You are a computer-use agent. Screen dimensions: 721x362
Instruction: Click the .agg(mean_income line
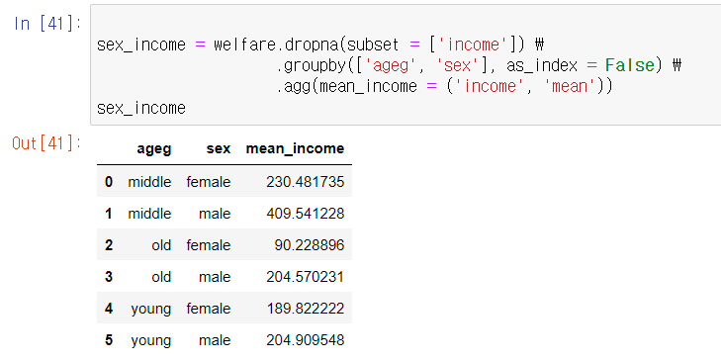(444, 86)
